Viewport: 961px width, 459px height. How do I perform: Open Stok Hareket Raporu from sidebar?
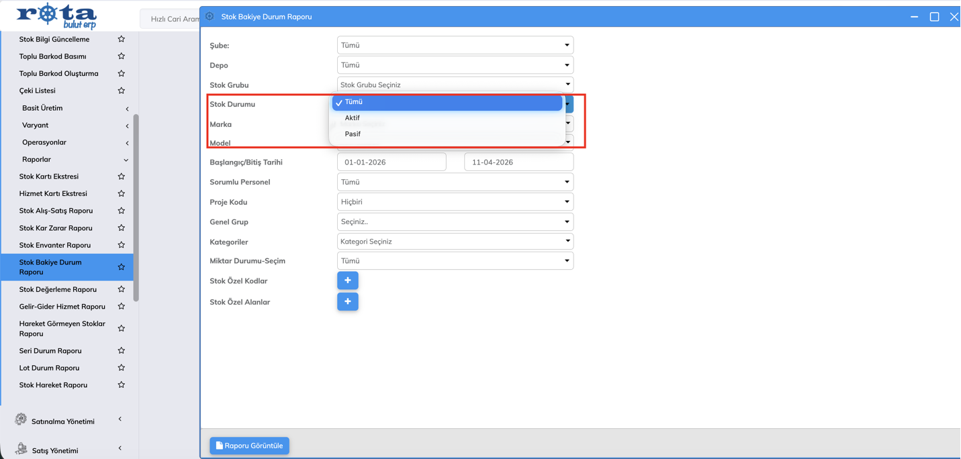pyautogui.click(x=53, y=385)
